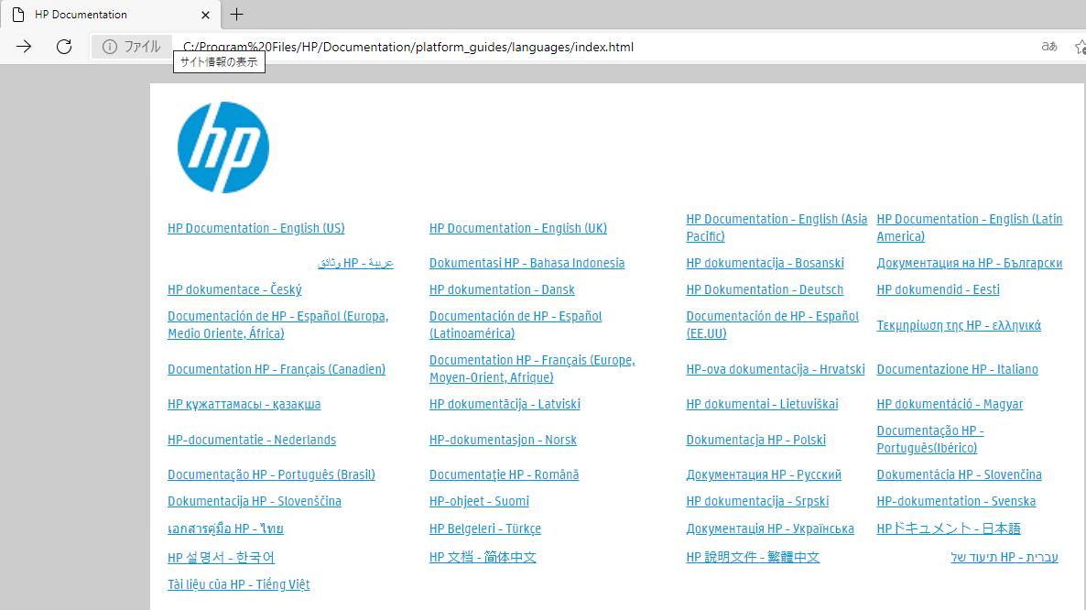
Task: Open the Thai HP documentation link
Action: coord(225,529)
